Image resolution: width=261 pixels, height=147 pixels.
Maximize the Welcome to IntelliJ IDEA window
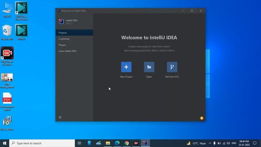click(192, 11)
